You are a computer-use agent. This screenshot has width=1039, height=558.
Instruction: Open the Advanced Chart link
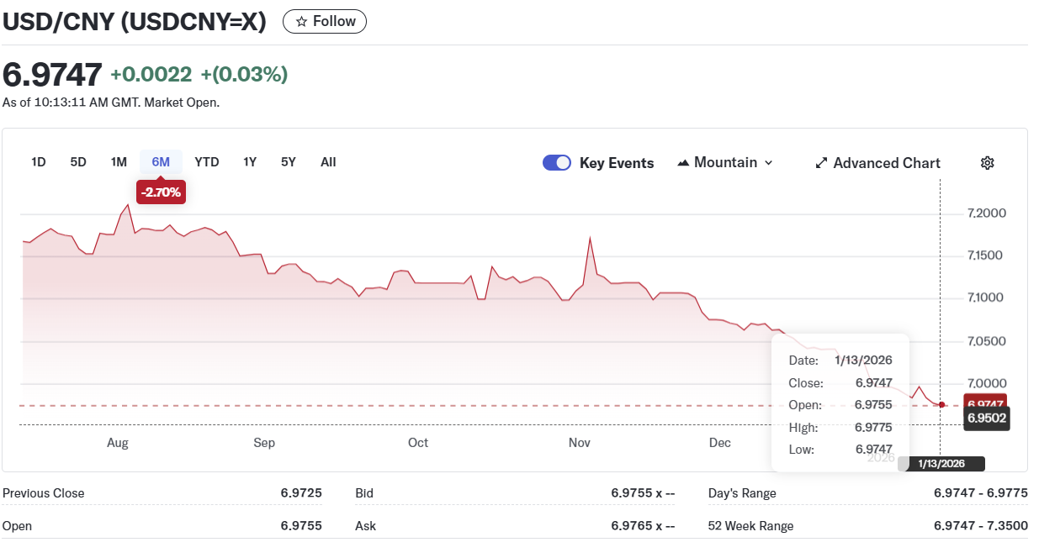click(x=887, y=163)
